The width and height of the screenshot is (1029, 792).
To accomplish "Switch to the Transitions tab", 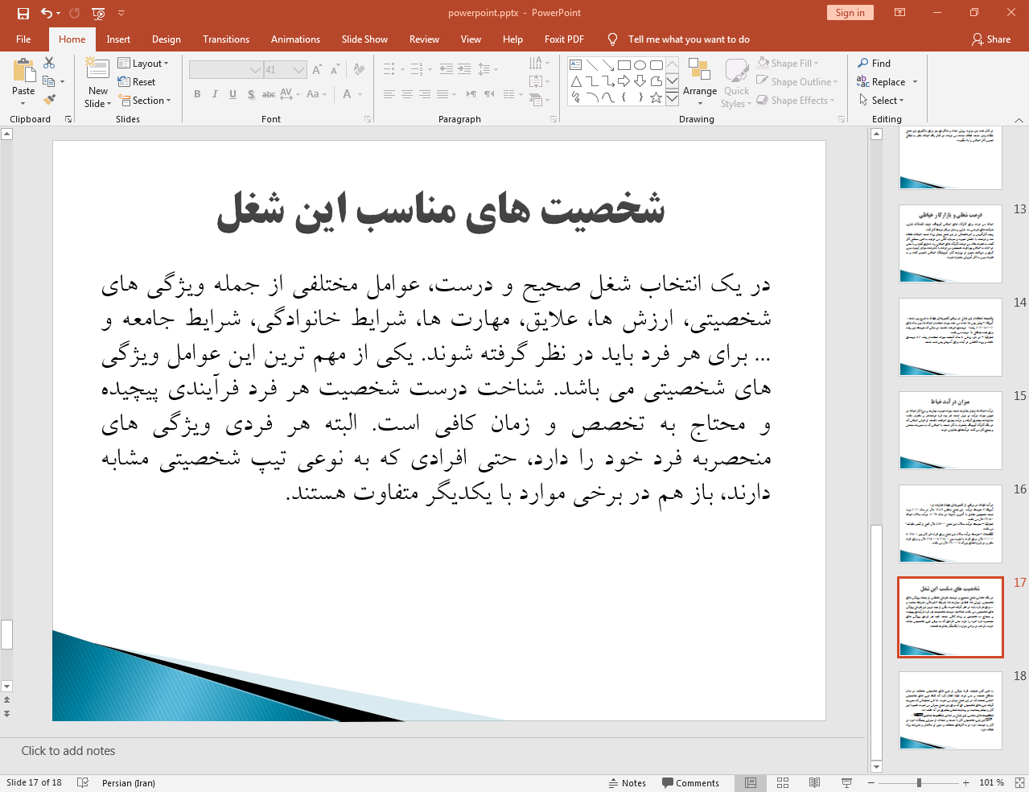I will 226,39.
